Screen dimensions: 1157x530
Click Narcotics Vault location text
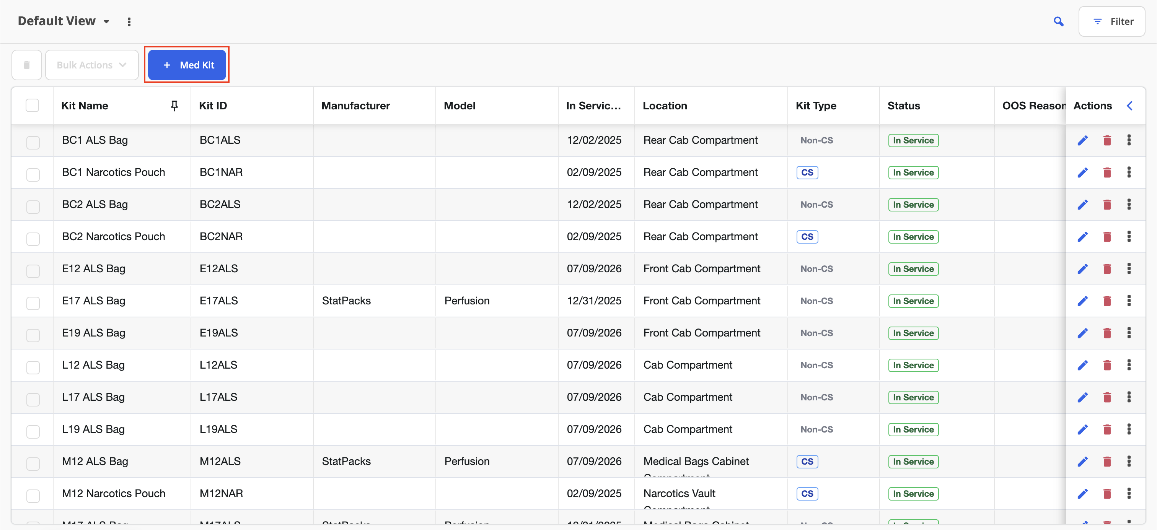point(679,493)
